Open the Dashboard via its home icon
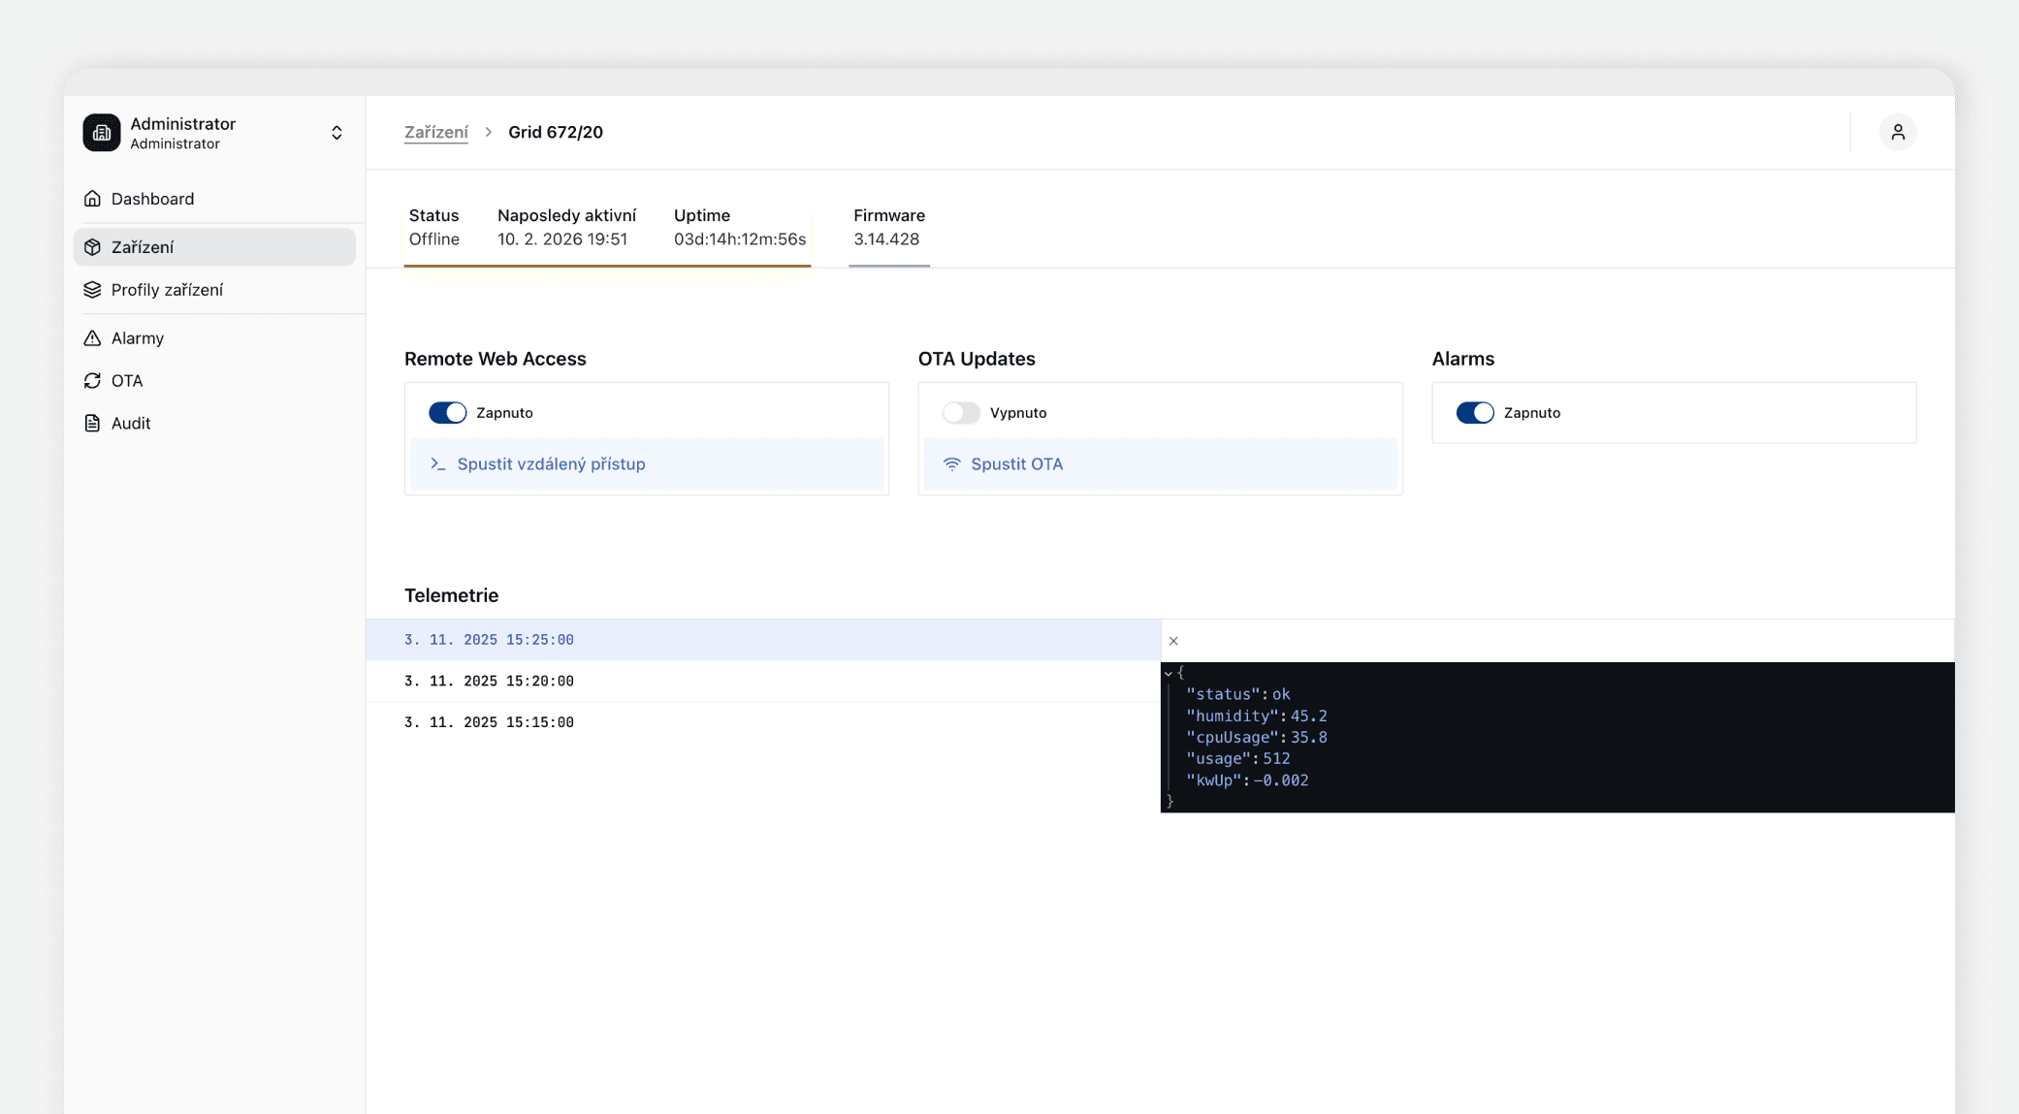Image resolution: width=2019 pixels, height=1114 pixels. [92, 198]
